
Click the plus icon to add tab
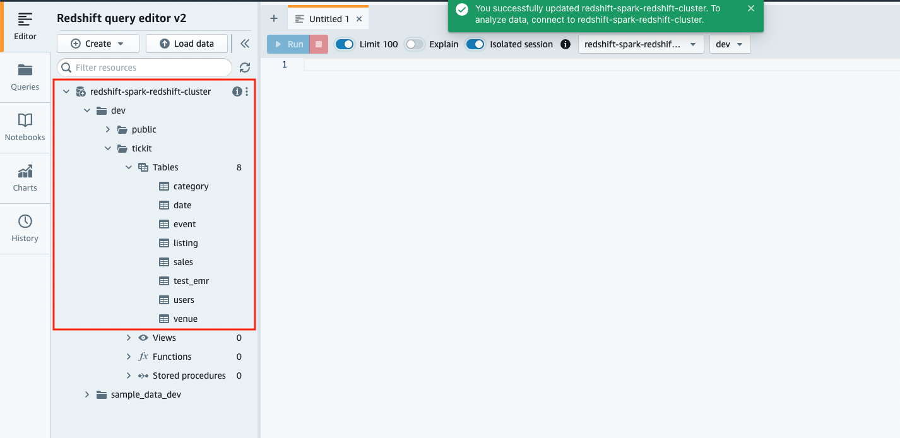[274, 19]
